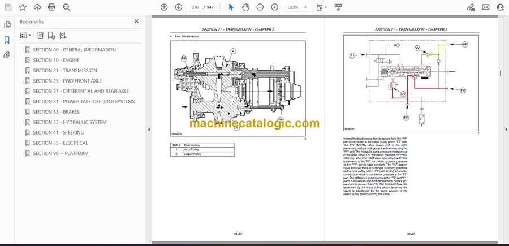Delete selected bookmark with trash icon
This screenshot has height=246, width=509.
[x=40, y=35]
